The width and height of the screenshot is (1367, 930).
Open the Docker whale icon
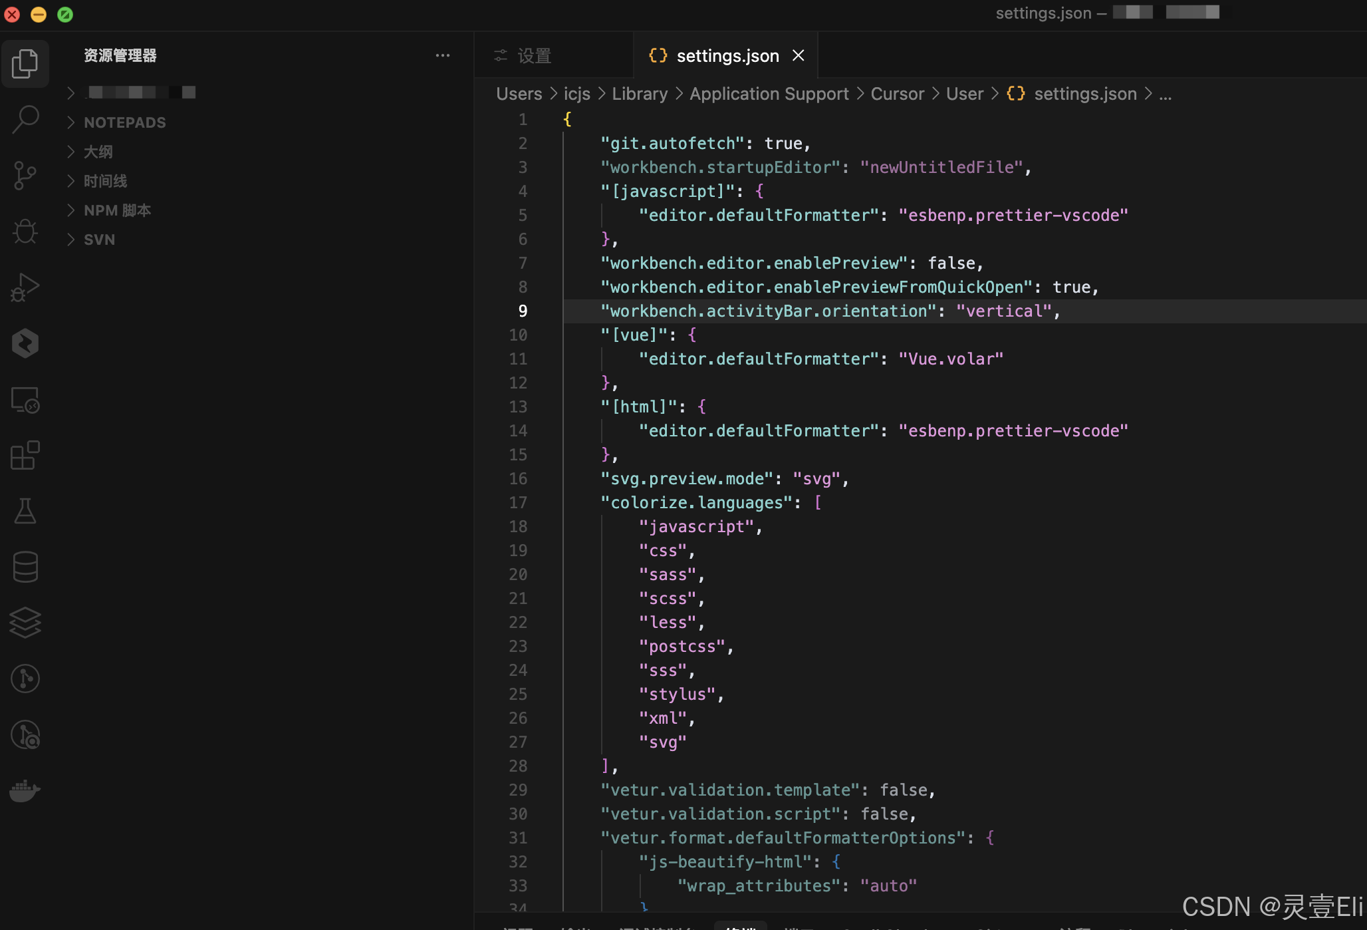(x=25, y=790)
